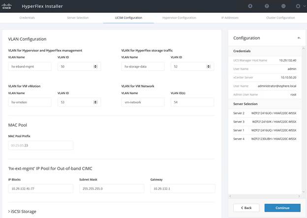
Task: Open the Hypervisor Configuration tab
Action: point(179,18)
